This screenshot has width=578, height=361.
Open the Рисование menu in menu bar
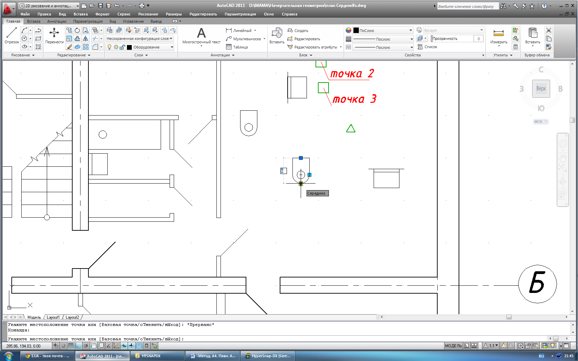148,14
